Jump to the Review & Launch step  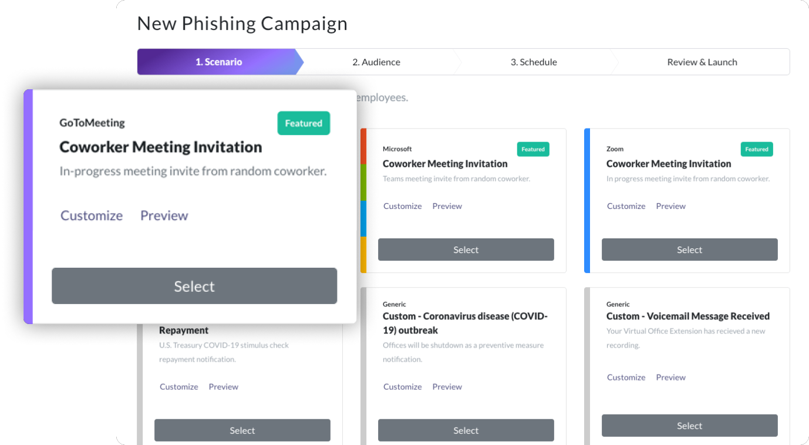702,62
